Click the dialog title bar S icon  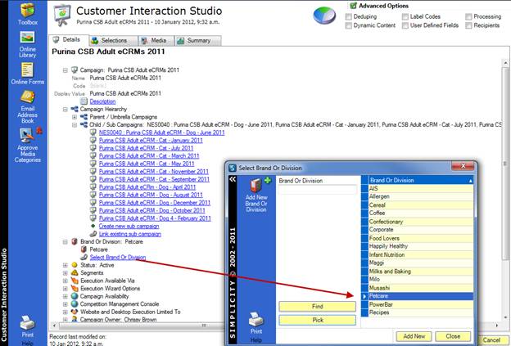(233, 168)
